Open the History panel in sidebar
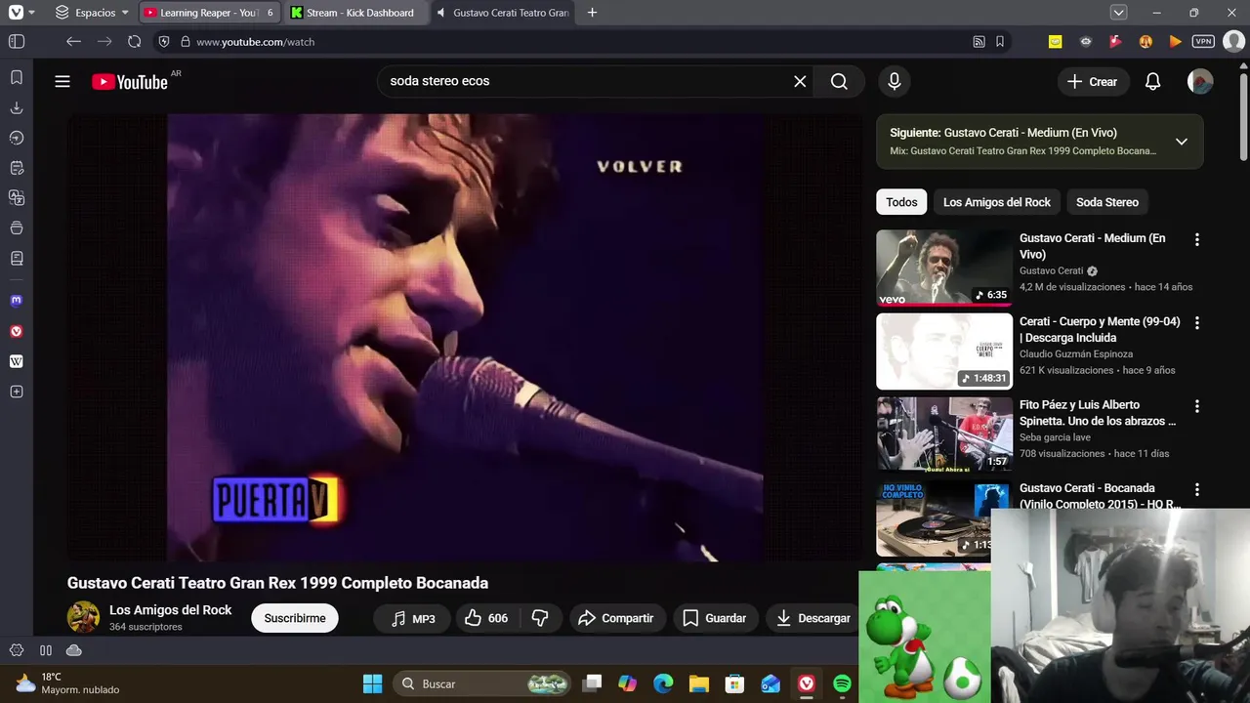1250x703 pixels. point(17,138)
